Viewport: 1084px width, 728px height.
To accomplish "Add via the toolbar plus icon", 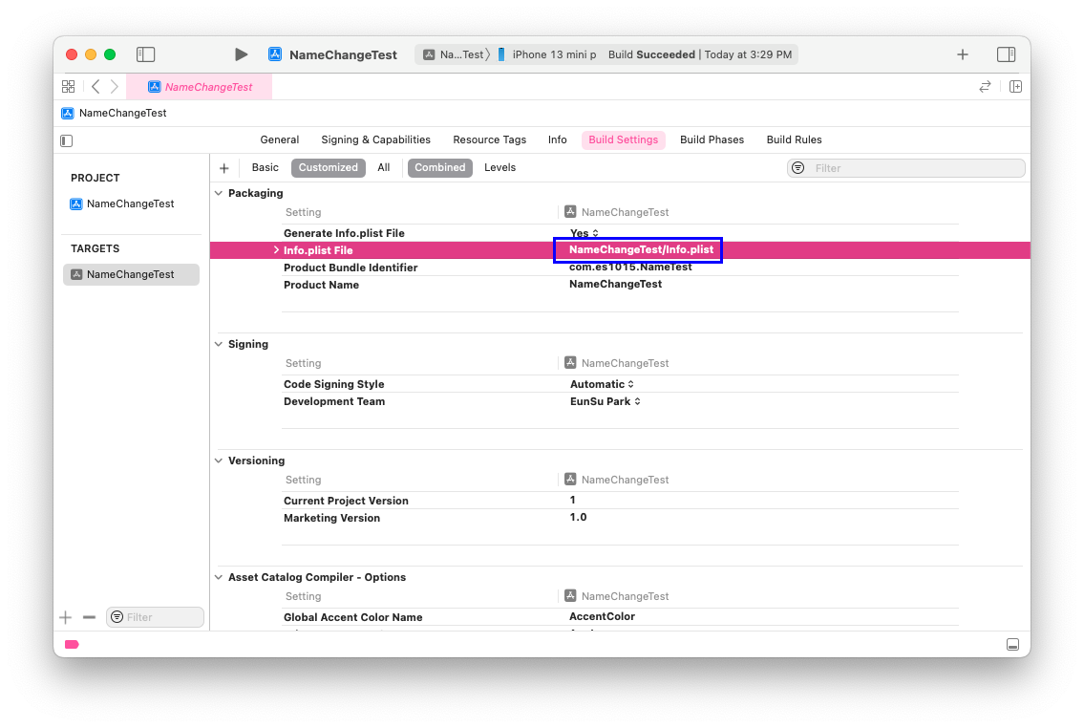I will coord(963,54).
